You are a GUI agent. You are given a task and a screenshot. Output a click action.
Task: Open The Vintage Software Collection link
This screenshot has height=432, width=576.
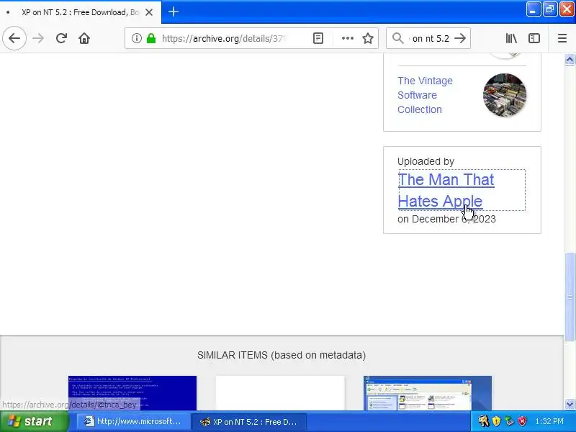pyautogui.click(x=425, y=95)
